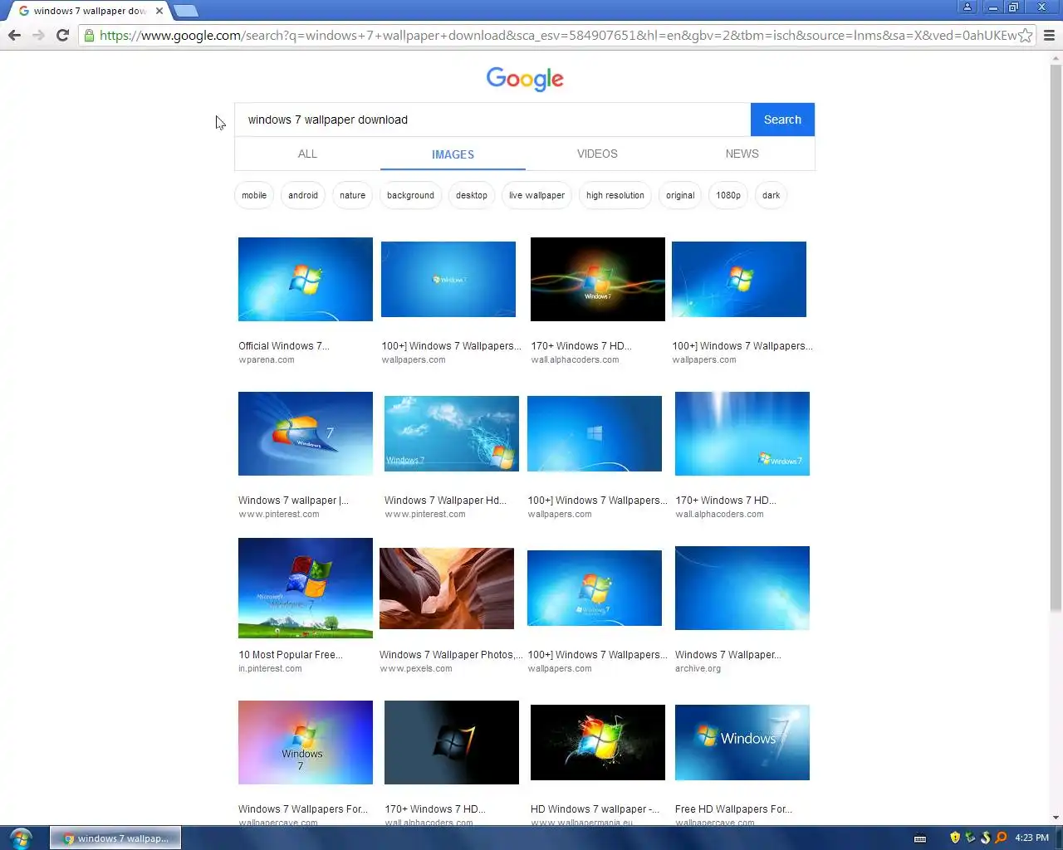Click the 'Windows 7 Wallpaper Photos,...' title link
The width and height of the screenshot is (1063, 850).
tap(451, 655)
